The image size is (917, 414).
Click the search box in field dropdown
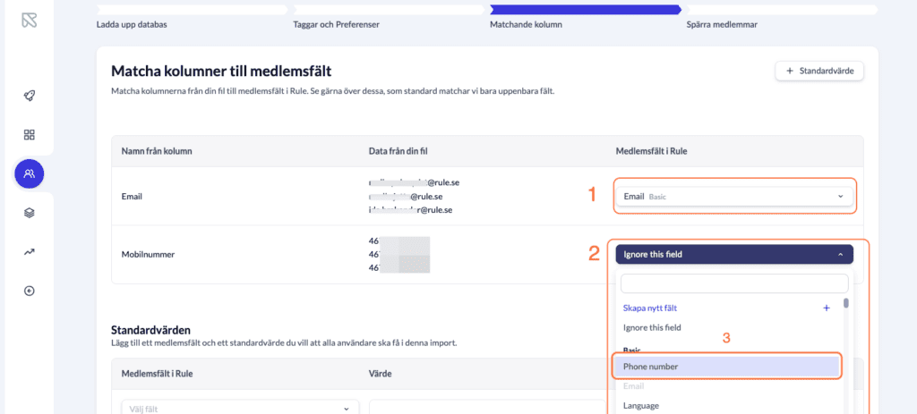pyautogui.click(x=733, y=283)
